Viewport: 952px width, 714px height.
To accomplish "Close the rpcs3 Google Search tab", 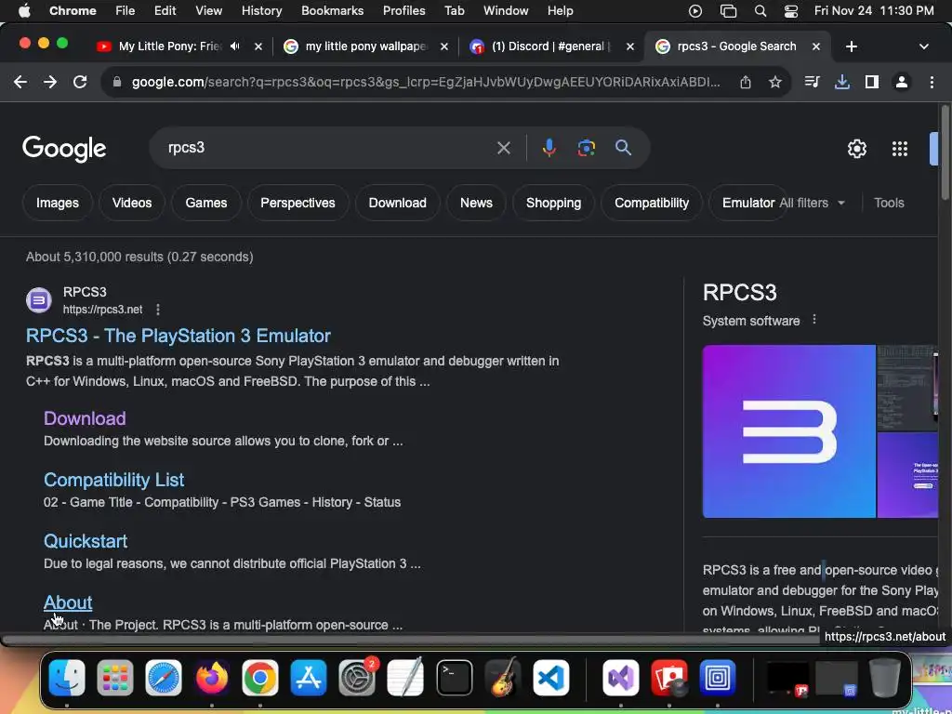I will (816, 46).
